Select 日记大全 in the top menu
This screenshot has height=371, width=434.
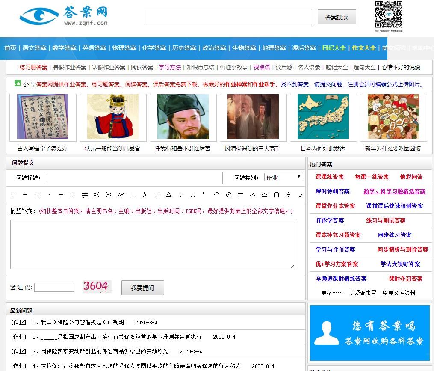pyautogui.click(x=334, y=48)
